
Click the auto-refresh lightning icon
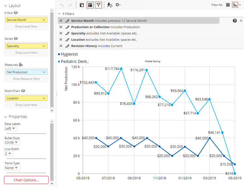(x=110, y=5)
